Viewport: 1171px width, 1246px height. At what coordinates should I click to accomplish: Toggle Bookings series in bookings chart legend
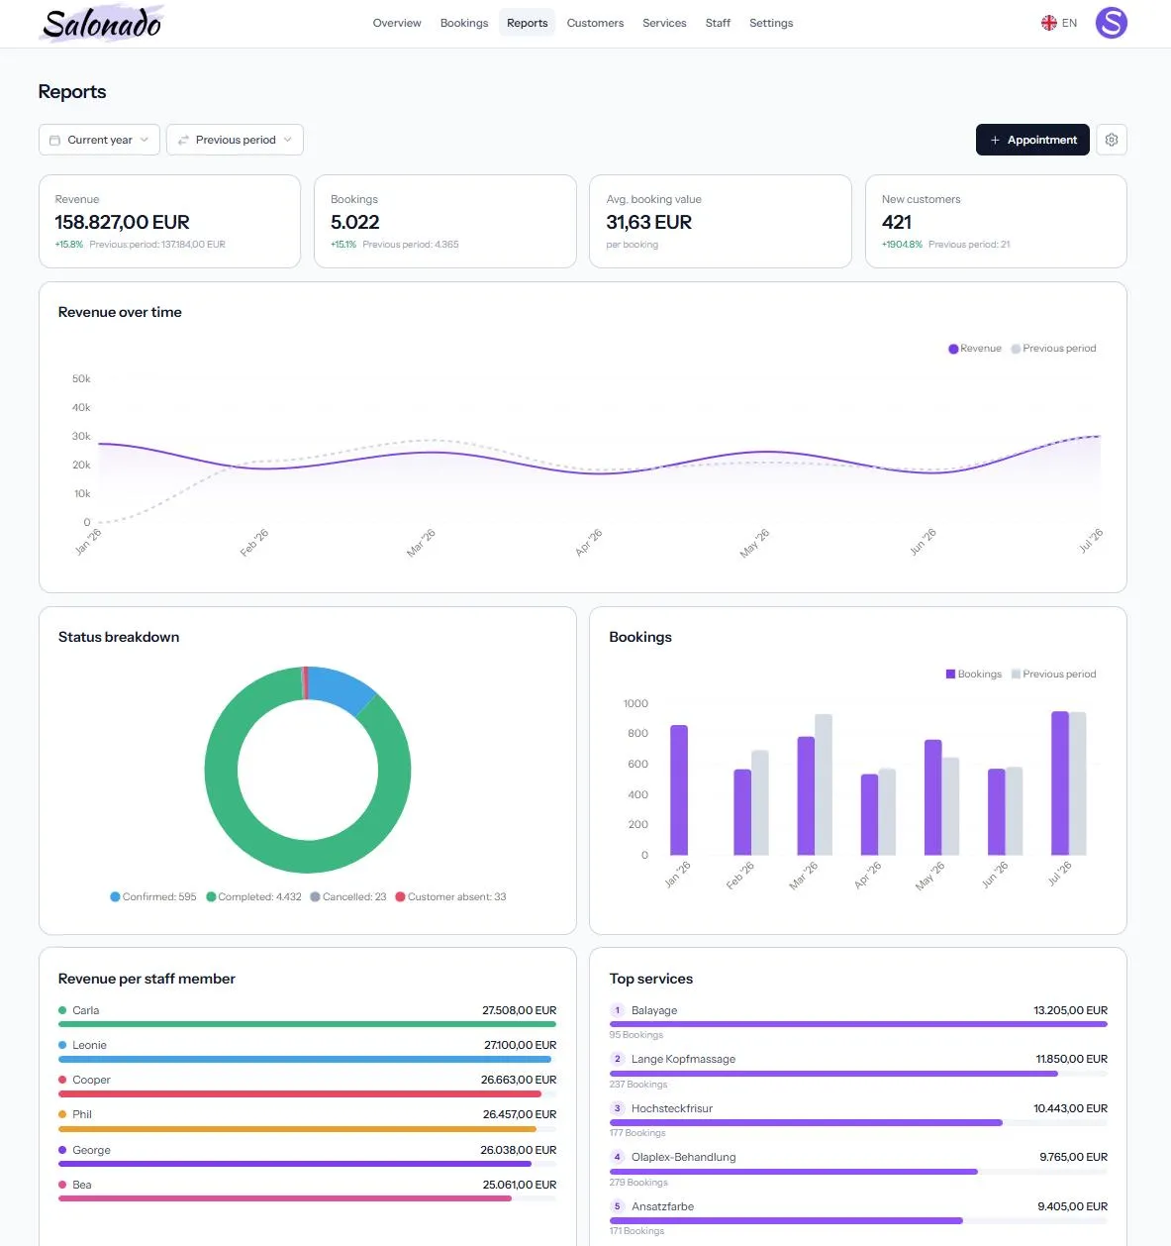974,675
